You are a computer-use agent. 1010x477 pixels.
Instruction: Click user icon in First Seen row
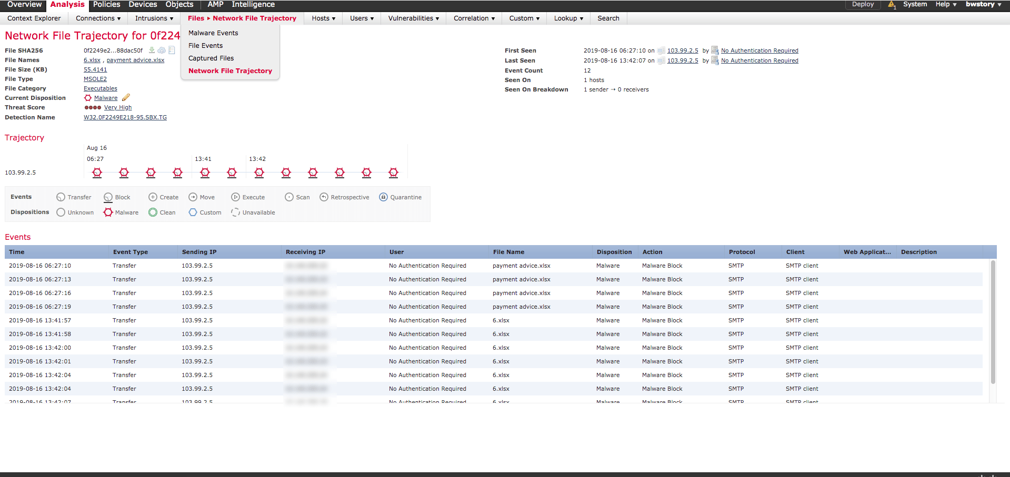pos(715,50)
